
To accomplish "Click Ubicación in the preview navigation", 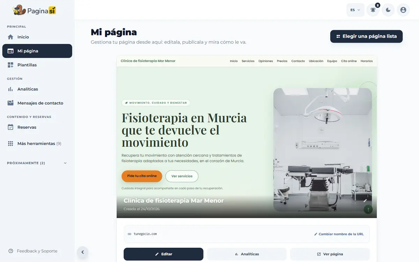I will pyautogui.click(x=316, y=61).
